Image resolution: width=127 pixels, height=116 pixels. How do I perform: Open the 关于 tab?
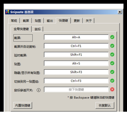pyautogui.click(x=89, y=21)
